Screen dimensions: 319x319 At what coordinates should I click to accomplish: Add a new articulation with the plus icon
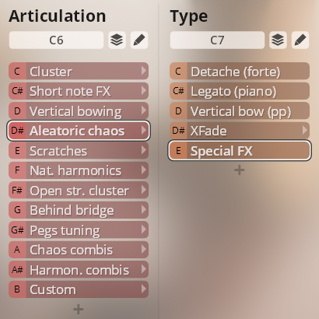tap(79, 309)
